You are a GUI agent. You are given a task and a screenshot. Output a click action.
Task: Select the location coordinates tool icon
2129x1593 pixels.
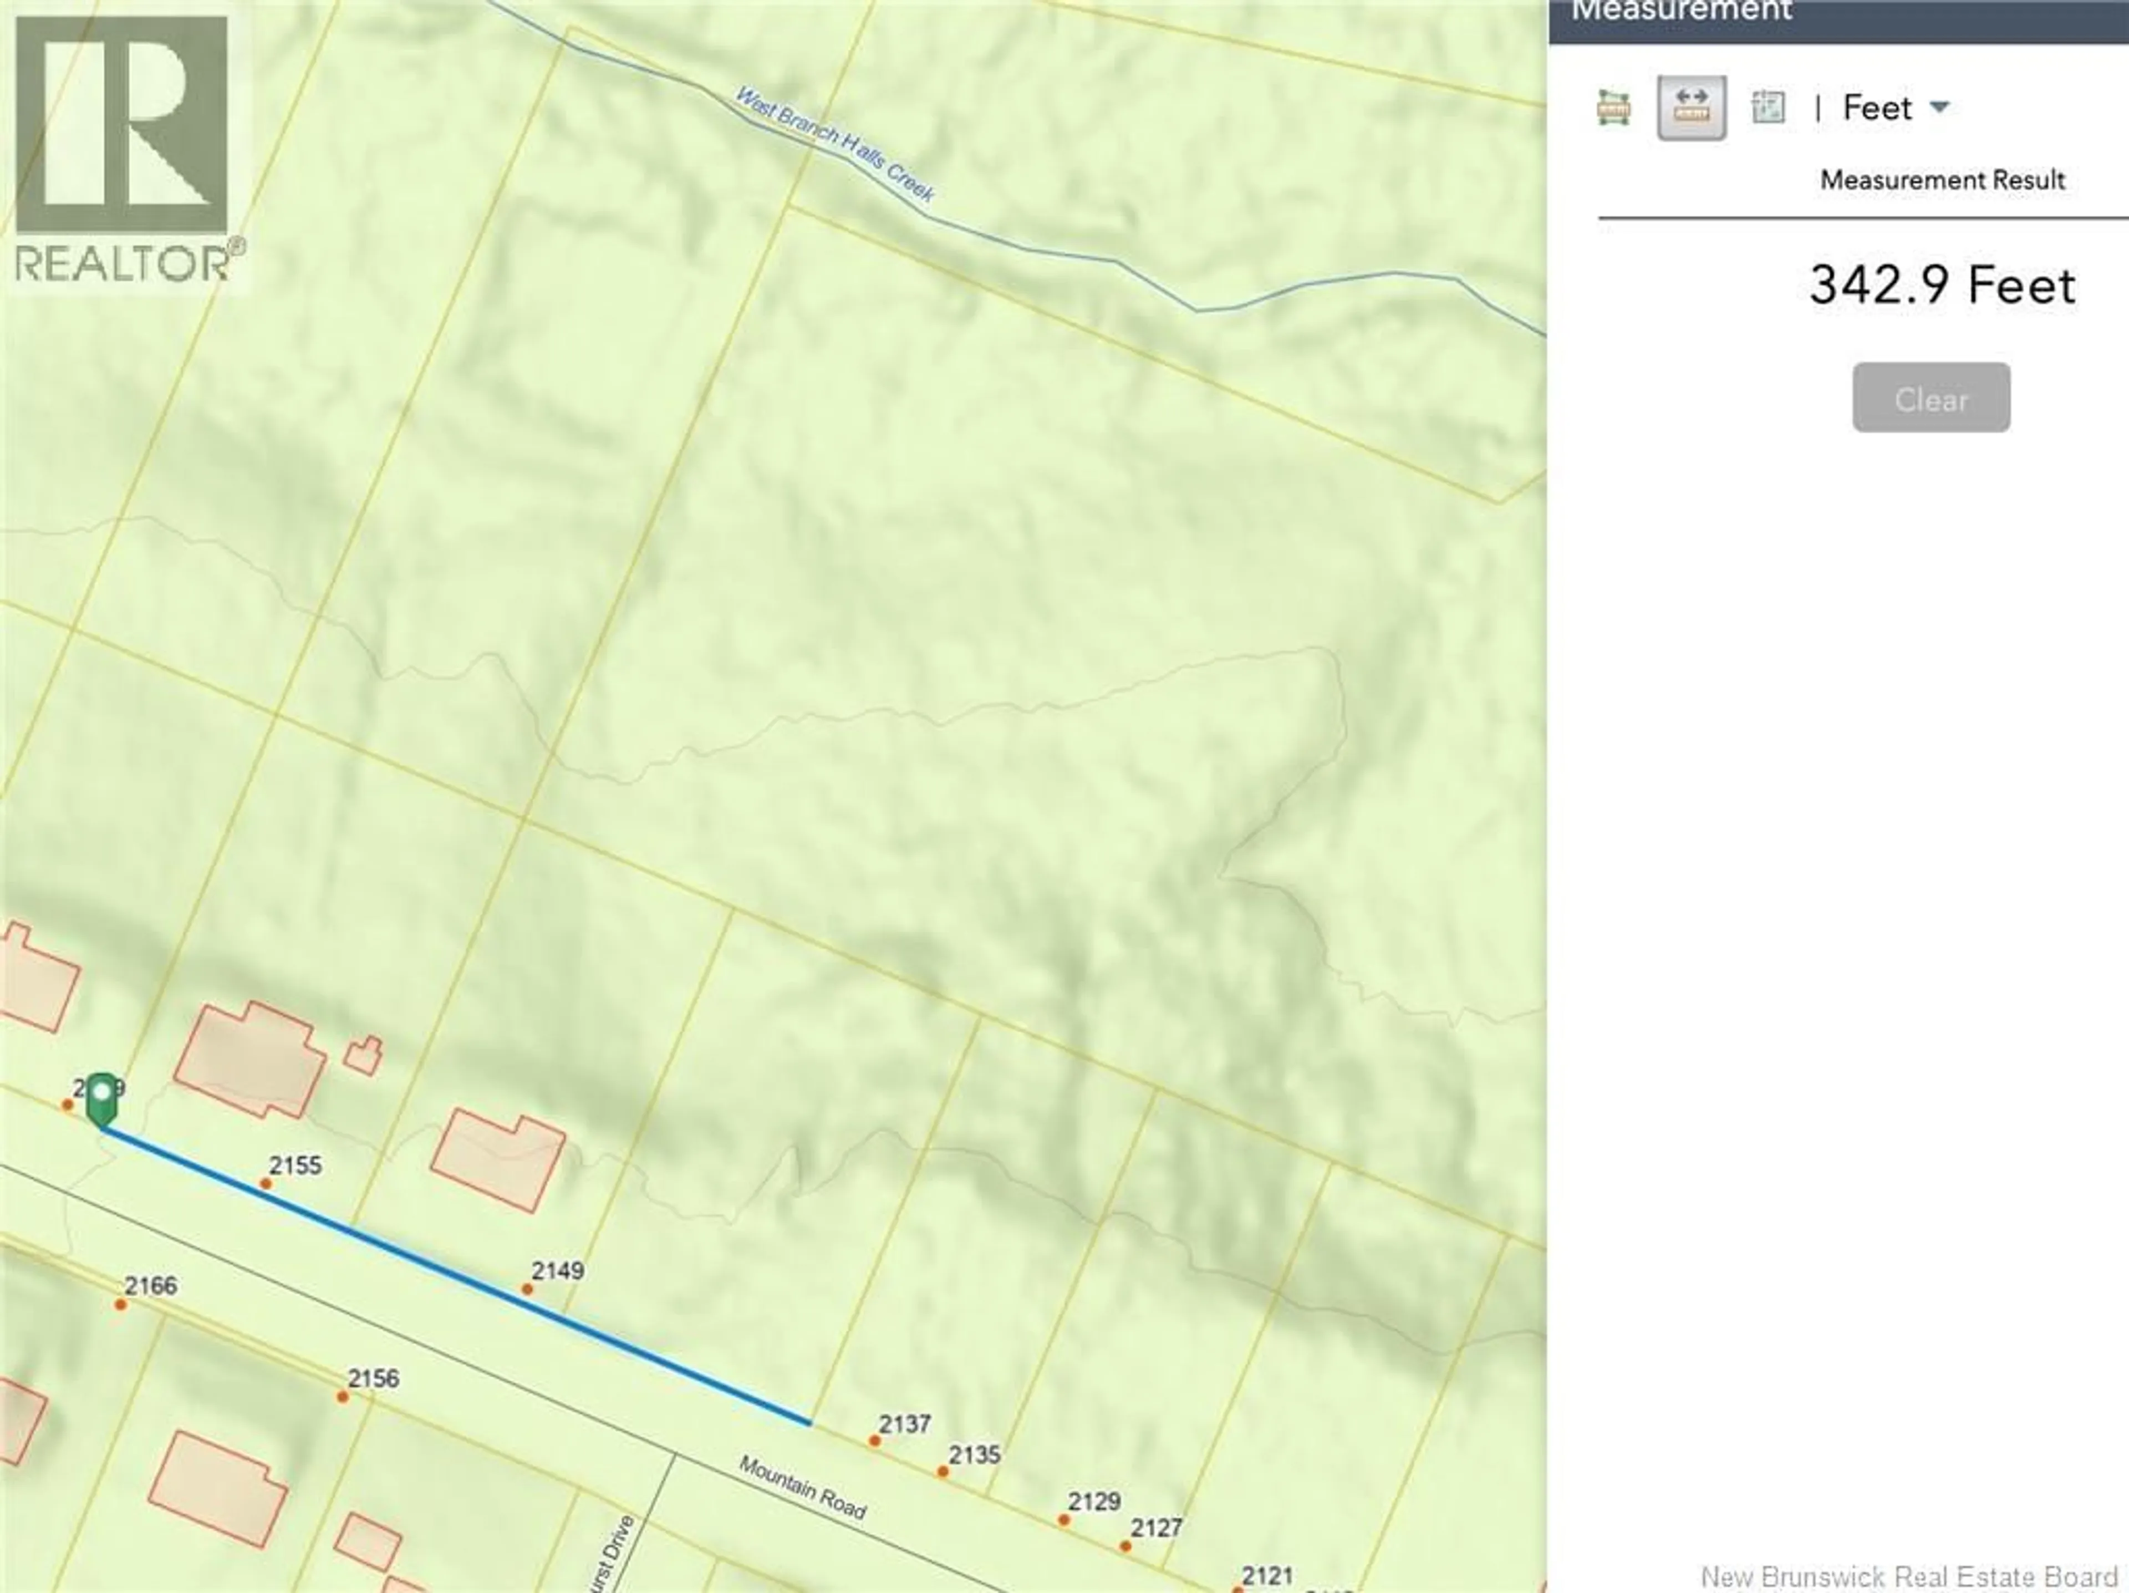(x=1768, y=107)
